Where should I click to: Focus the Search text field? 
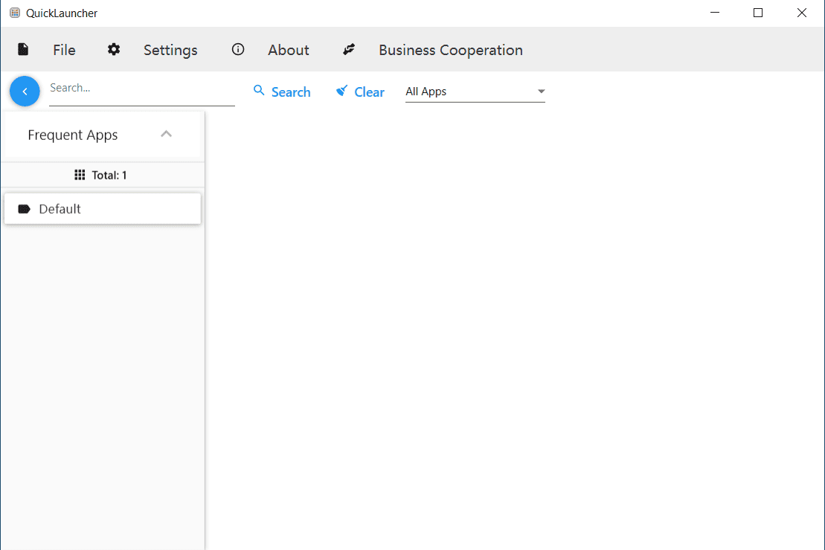tap(141, 89)
